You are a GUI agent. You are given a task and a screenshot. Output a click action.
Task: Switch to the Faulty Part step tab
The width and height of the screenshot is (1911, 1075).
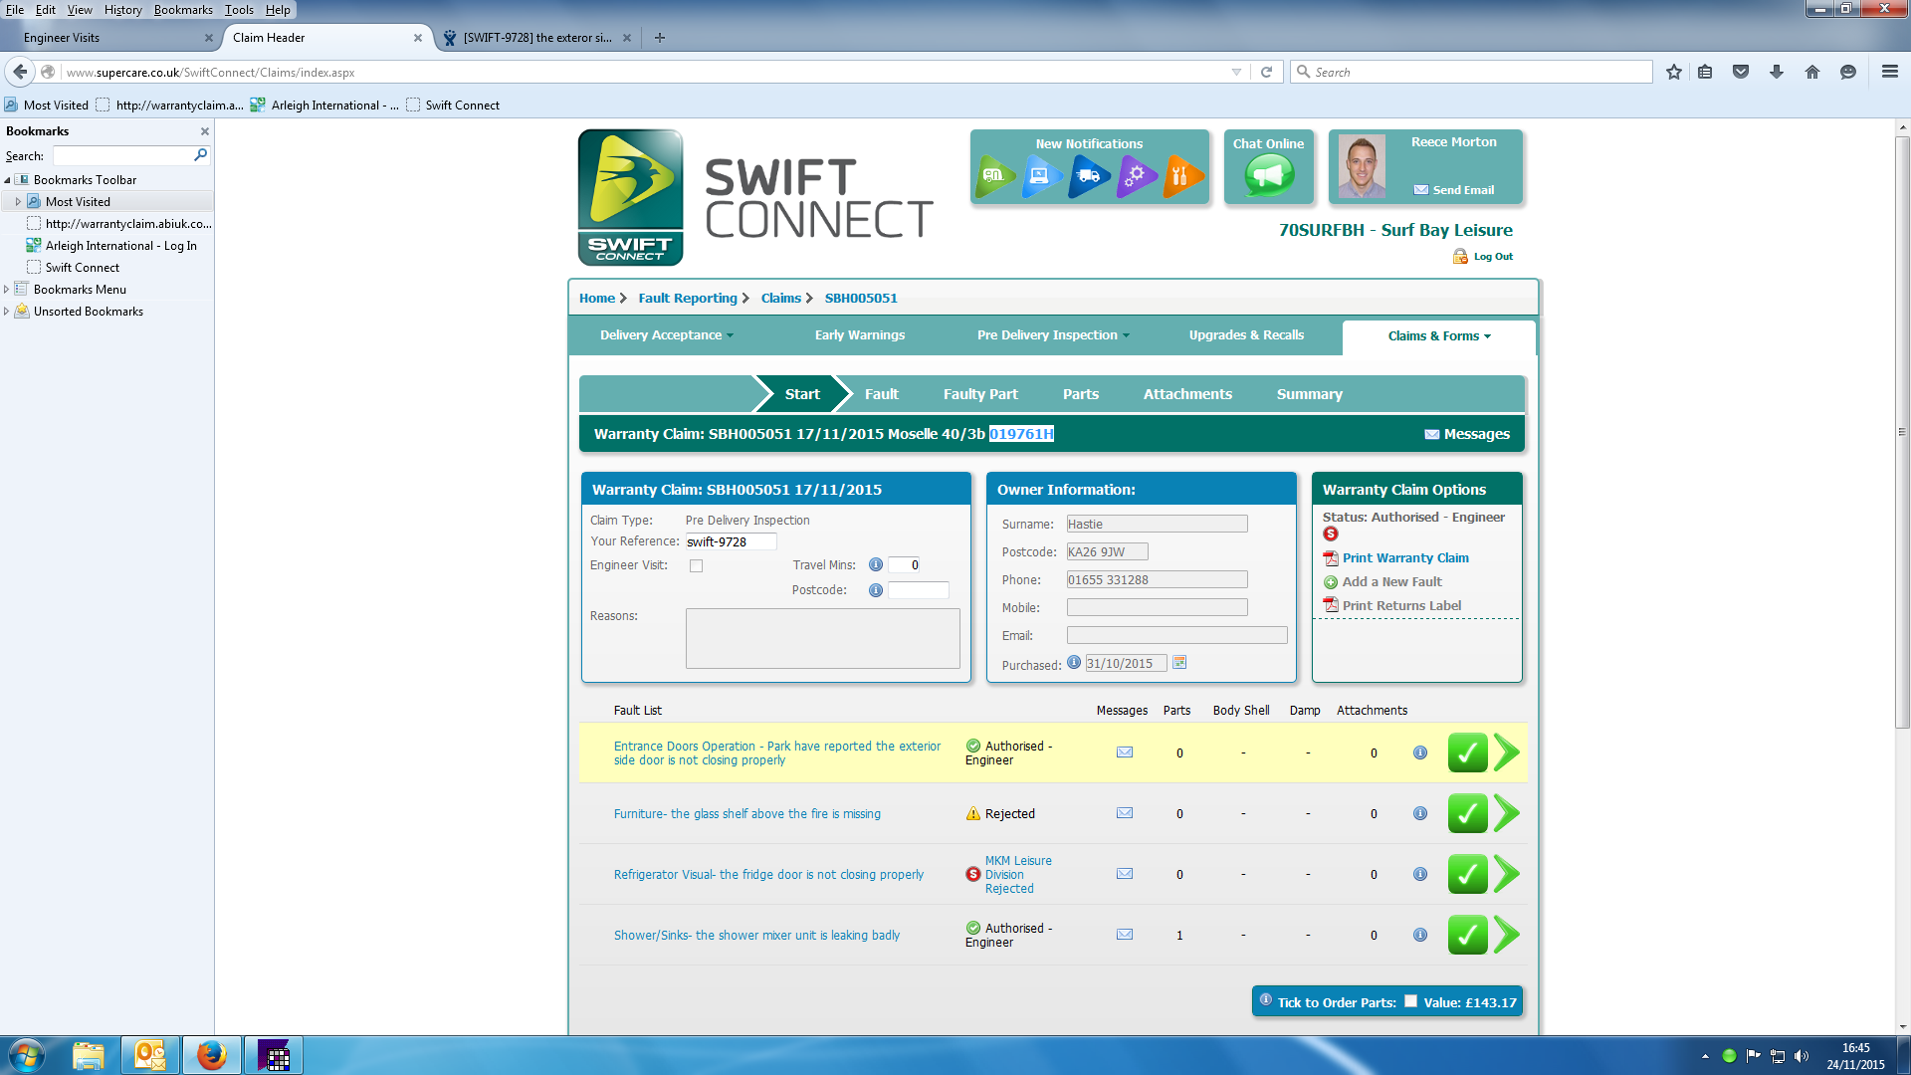click(x=979, y=394)
